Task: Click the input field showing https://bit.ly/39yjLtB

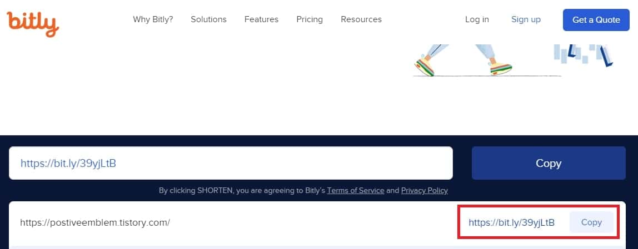Action: (231, 163)
